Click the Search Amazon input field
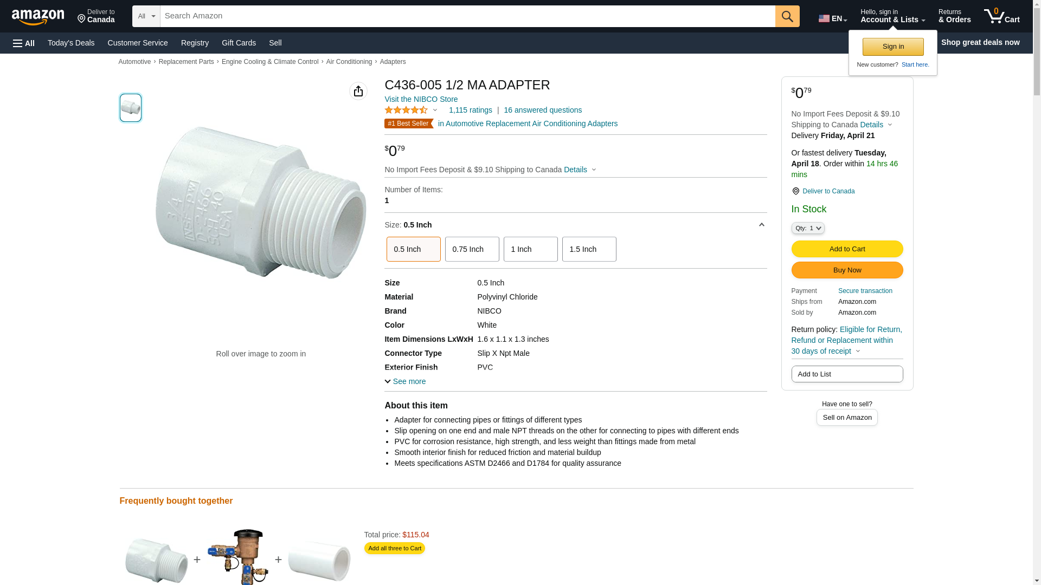The width and height of the screenshot is (1041, 585). (x=467, y=16)
